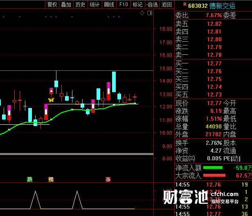Click 卖二 price 12.79
The height and width of the screenshot is (216, 252).
point(214,47)
